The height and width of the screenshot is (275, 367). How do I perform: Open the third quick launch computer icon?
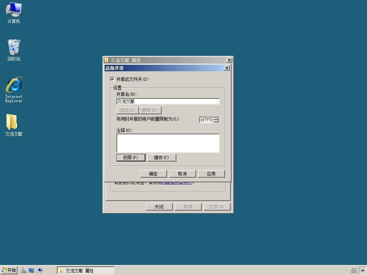[x=40, y=271]
